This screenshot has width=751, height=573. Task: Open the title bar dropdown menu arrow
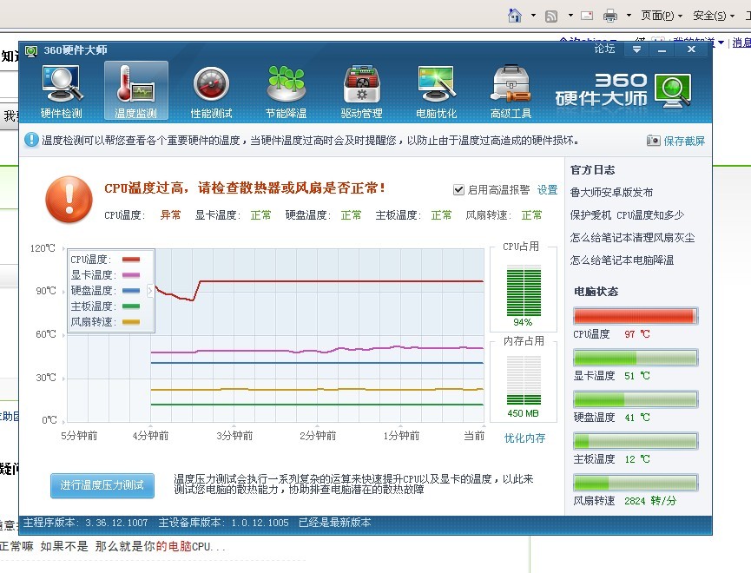(636, 49)
